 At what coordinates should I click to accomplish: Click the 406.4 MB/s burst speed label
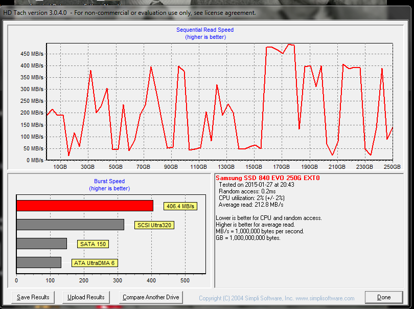pyautogui.click(x=180, y=206)
